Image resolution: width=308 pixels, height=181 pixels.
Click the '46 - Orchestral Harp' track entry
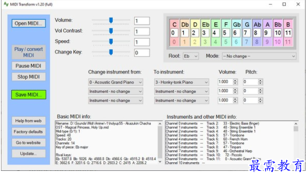(x=237, y=151)
